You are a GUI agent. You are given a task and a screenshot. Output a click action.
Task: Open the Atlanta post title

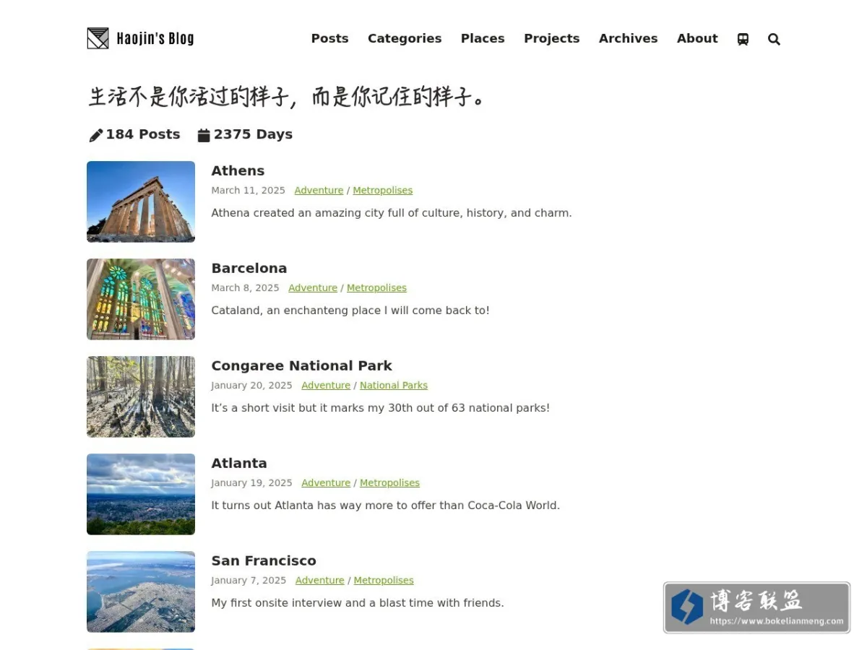click(x=239, y=463)
